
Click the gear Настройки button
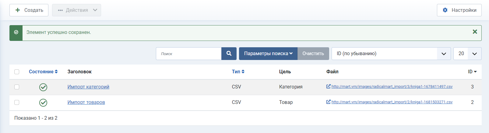click(x=459, y=10)
